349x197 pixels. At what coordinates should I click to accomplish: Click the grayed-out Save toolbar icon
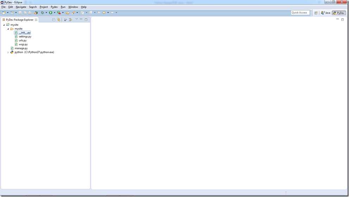(x=20, y=13)
